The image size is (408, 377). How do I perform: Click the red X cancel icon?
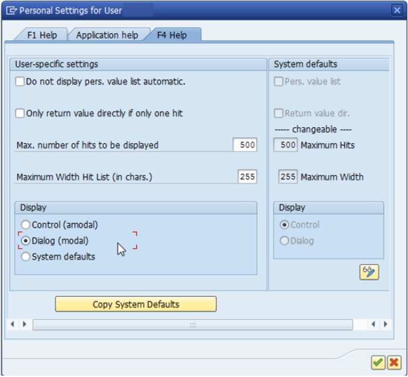point(394,362)
